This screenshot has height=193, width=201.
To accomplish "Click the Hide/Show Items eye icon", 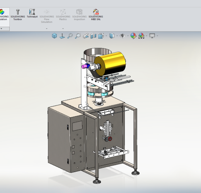I will click(123, 36).
